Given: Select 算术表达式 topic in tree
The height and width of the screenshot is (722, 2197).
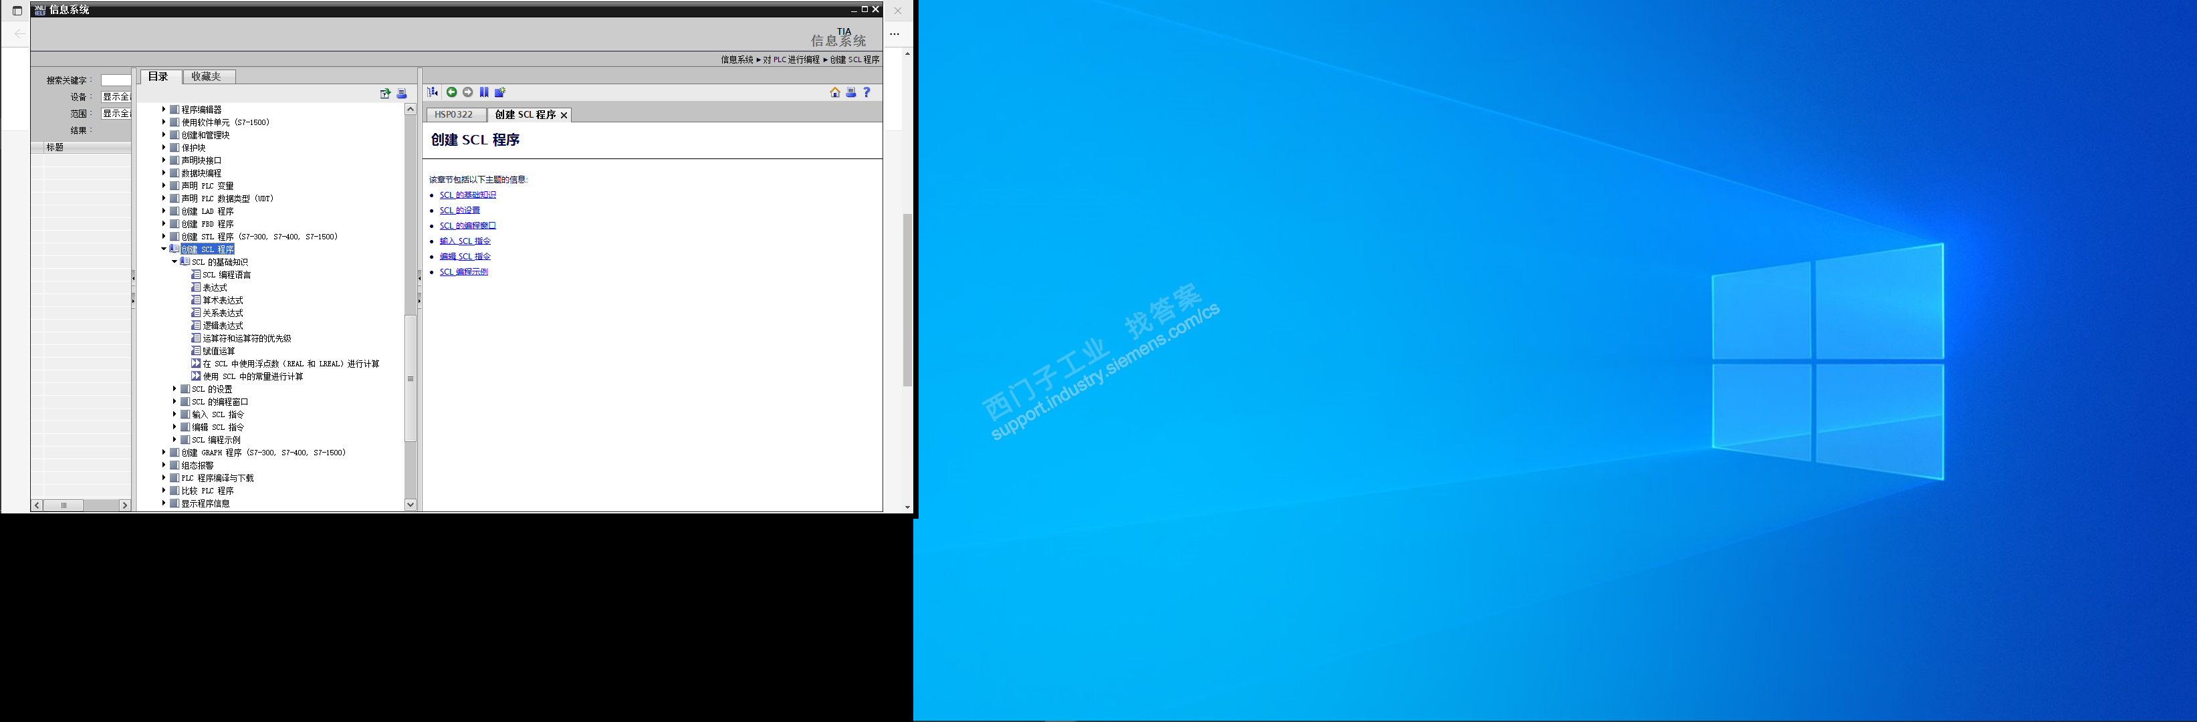Looking at the screenshot, I should coord(223,300).
